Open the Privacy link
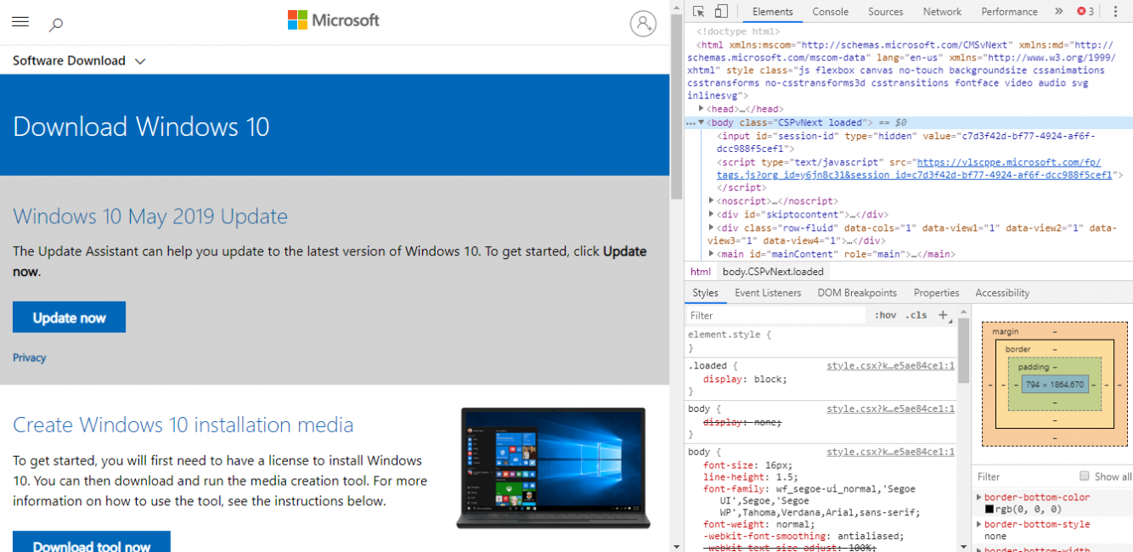The height and width of the screenshot is (552, 1133). click(x=30, y=358)
